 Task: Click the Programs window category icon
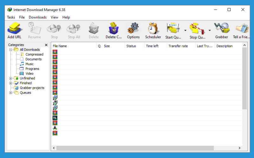[x=22, y=69]
